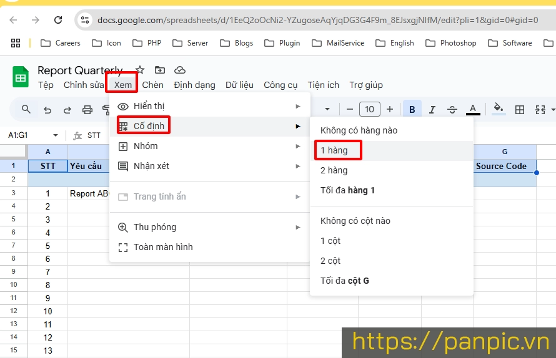Click the browser address bar URL
556x358 pixels.
pos(318,20)
